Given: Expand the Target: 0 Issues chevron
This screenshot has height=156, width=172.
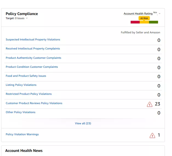Looking at the screenshot, I should coord(27,18).
